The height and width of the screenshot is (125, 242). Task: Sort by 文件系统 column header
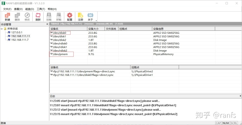(x=112, y=29)
